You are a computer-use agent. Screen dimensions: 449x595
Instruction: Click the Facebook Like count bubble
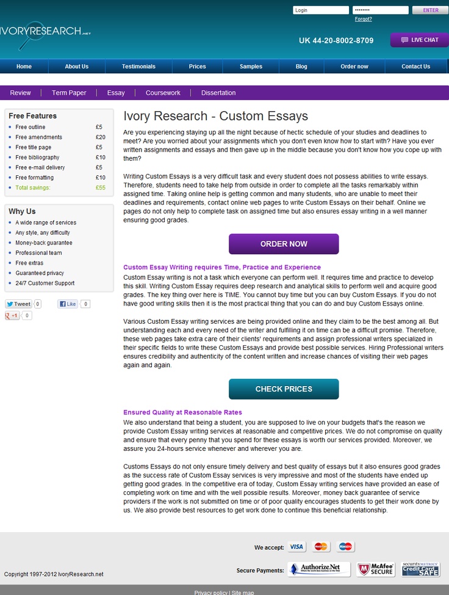point(85,304)
